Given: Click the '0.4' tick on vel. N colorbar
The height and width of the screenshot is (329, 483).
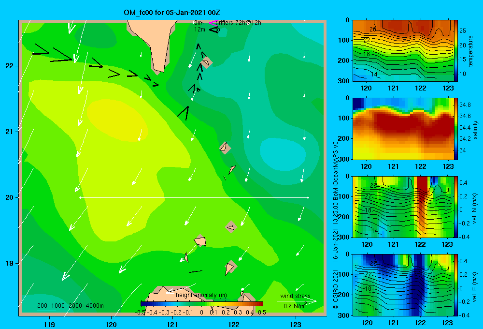Looking at the screenshot, I should (463, 183).
